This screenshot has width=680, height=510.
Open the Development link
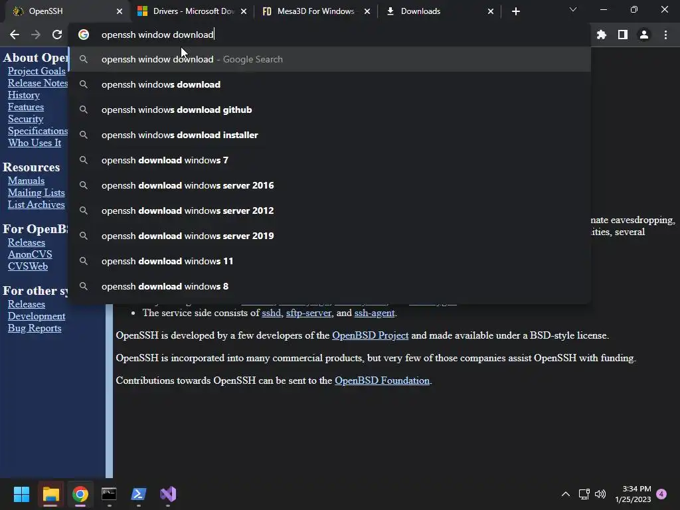point(37,316)
